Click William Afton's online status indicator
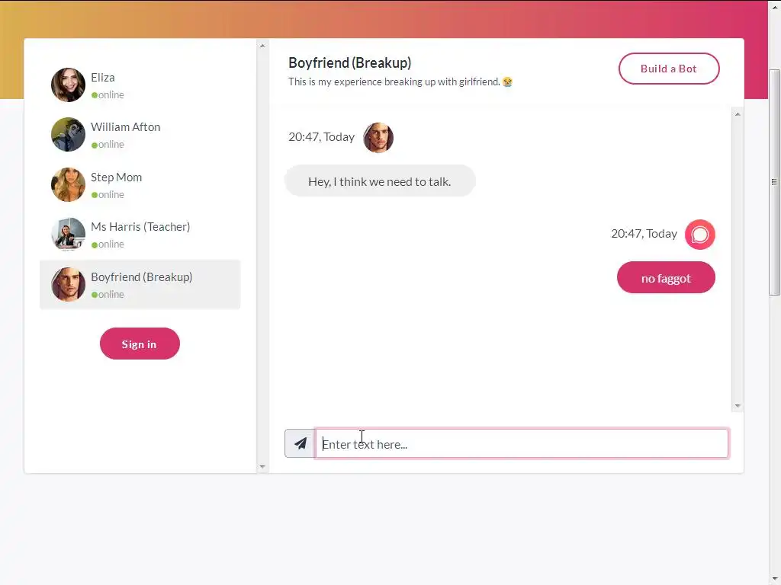This screenshot has height=585, width=781. pyautogui.click(x=108, y=144)
